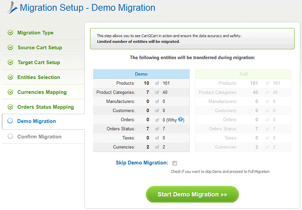Image resolution: width=302 pixels, height=210 pixels.
Task: Click the Full Product Categories row label
Action: click(x=218, y=92)
